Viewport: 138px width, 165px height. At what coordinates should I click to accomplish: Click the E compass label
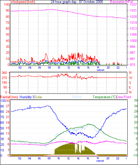130,88
